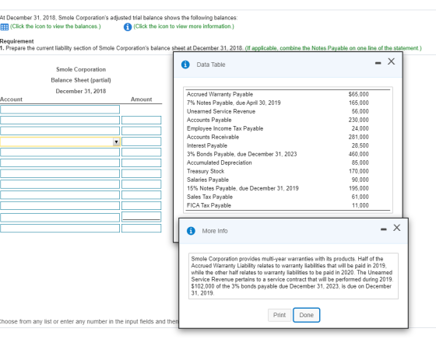Click the Data Table info icon

185,65
